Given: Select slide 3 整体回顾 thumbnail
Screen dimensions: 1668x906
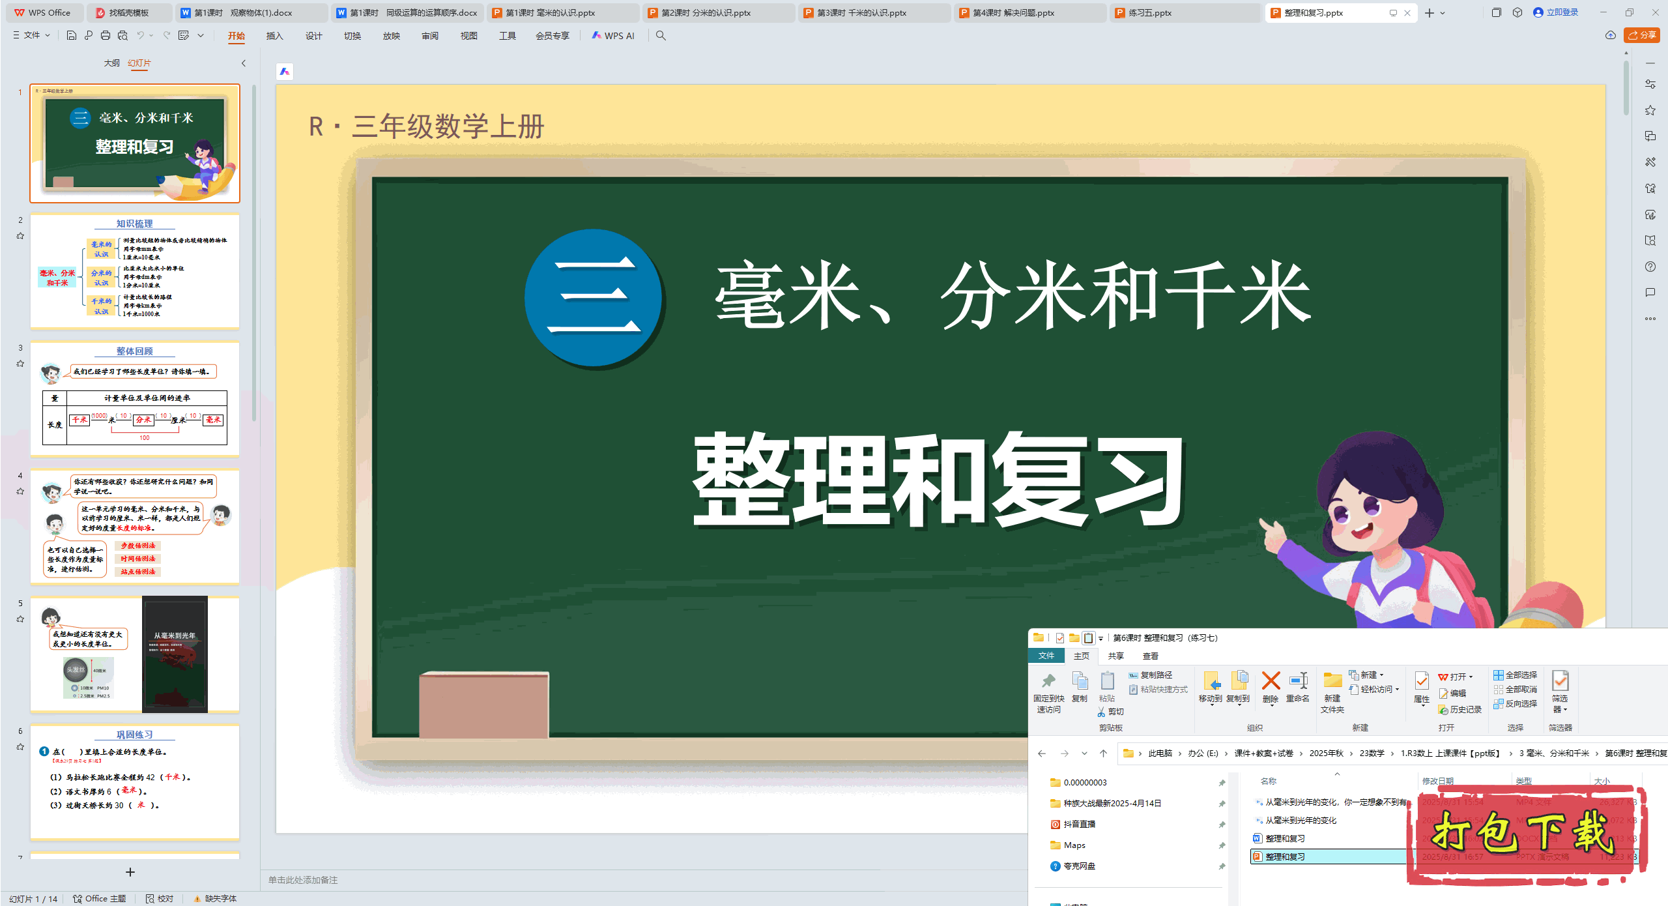Looking at the screenshot, I should [x=135, y=398].
